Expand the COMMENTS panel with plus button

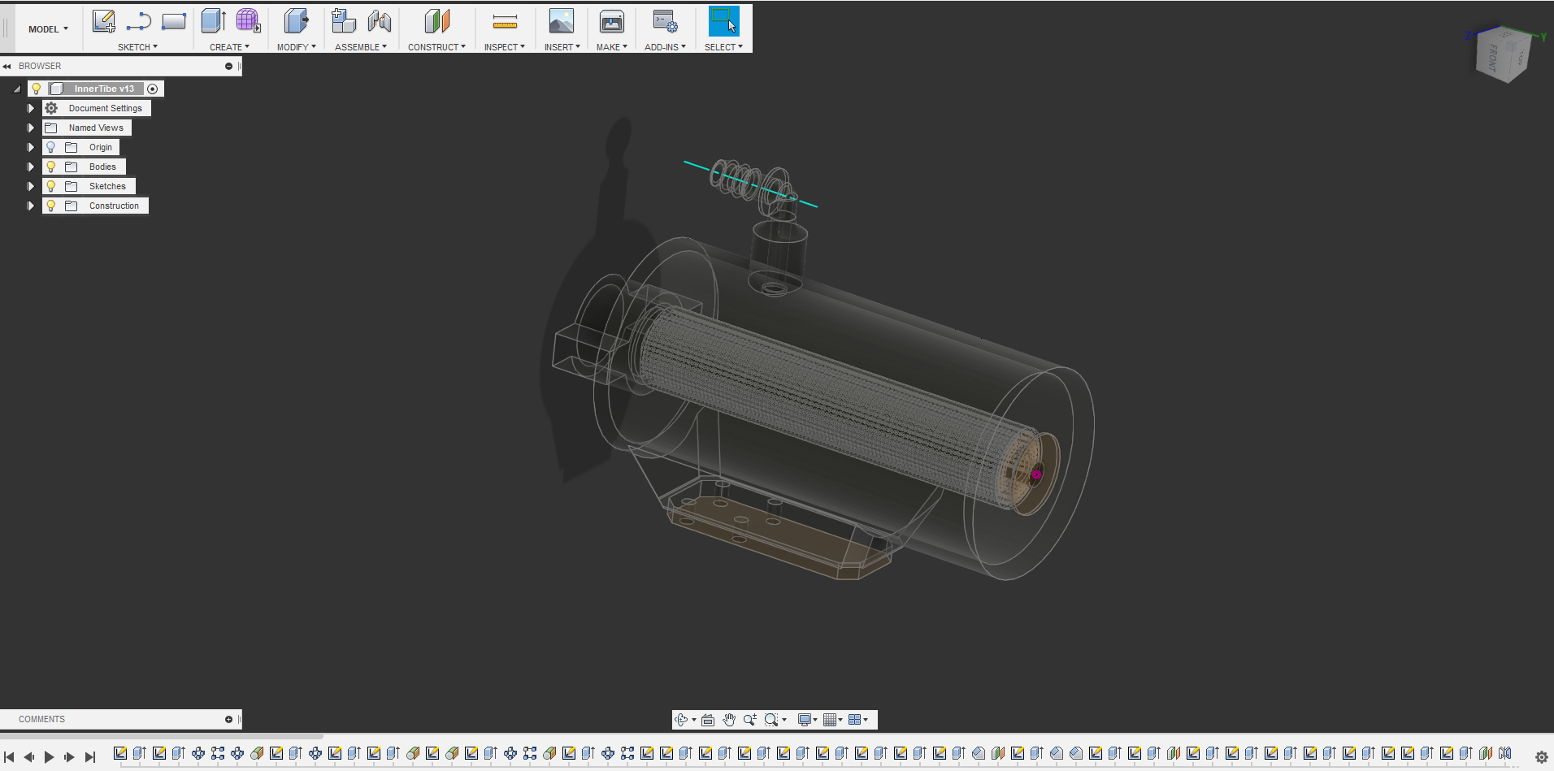(x=228, y=719)
